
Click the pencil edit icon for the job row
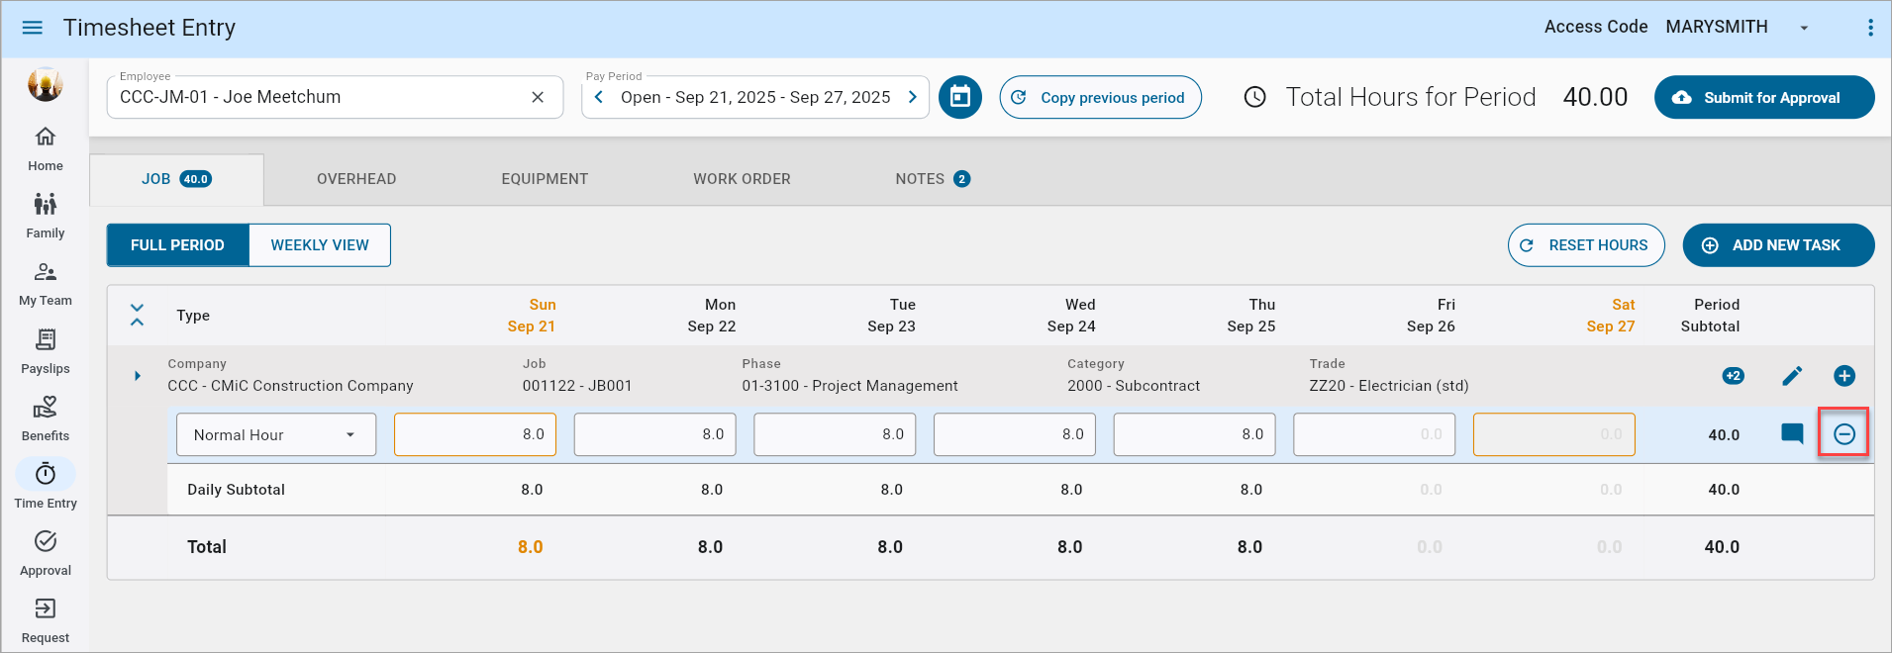pyautogui.click(x=1792, y=376)
